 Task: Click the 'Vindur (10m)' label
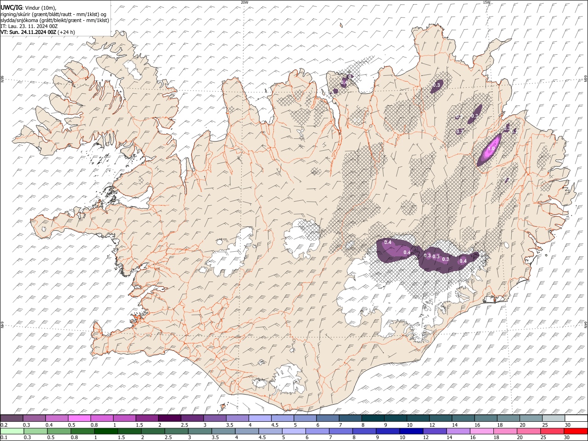point(40,8)
